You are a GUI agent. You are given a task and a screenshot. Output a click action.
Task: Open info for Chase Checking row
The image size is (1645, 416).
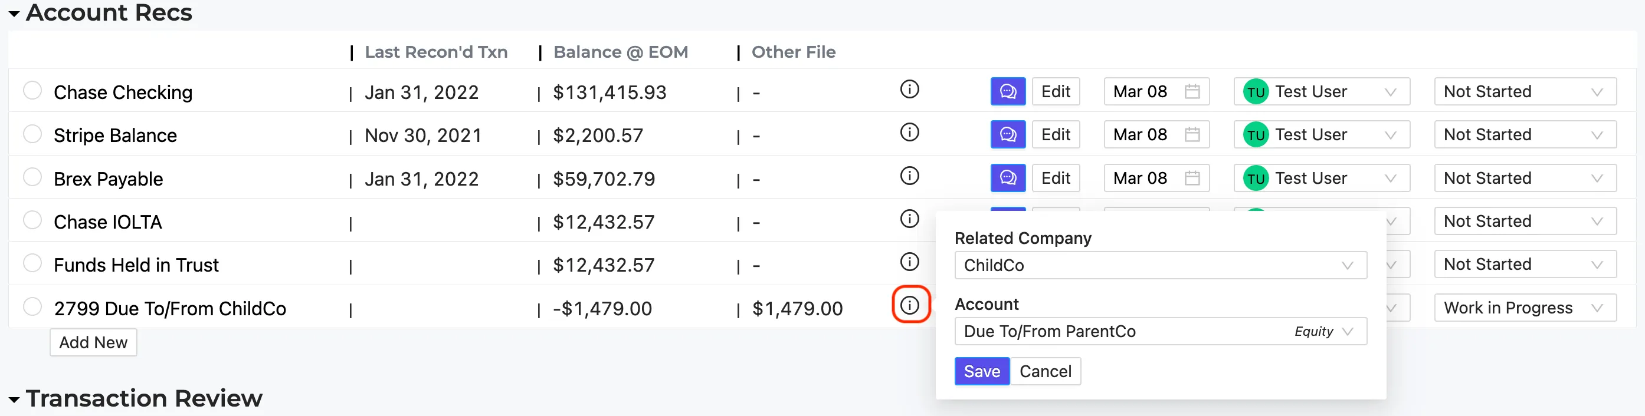pos(909,90)
